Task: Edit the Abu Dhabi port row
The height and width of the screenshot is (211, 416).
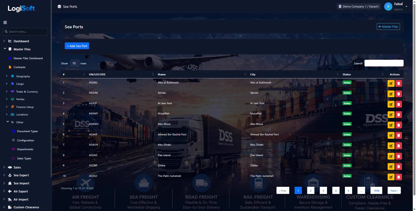Action: [x=391, y=146]
